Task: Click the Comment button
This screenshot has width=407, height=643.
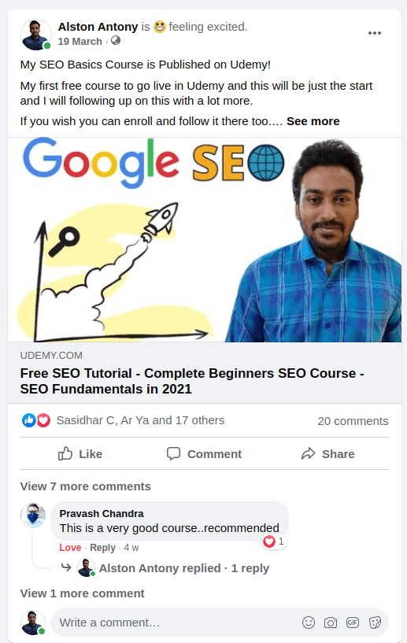Action: pyautogui.click(x=204, y=454)
